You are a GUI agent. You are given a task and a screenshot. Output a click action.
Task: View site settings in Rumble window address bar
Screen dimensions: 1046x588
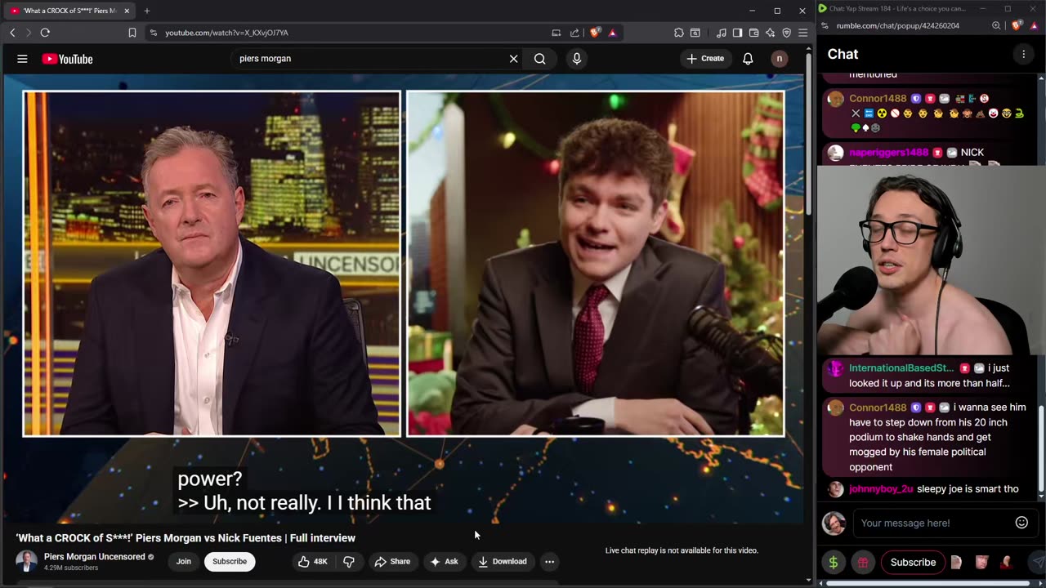coord(825,26)
